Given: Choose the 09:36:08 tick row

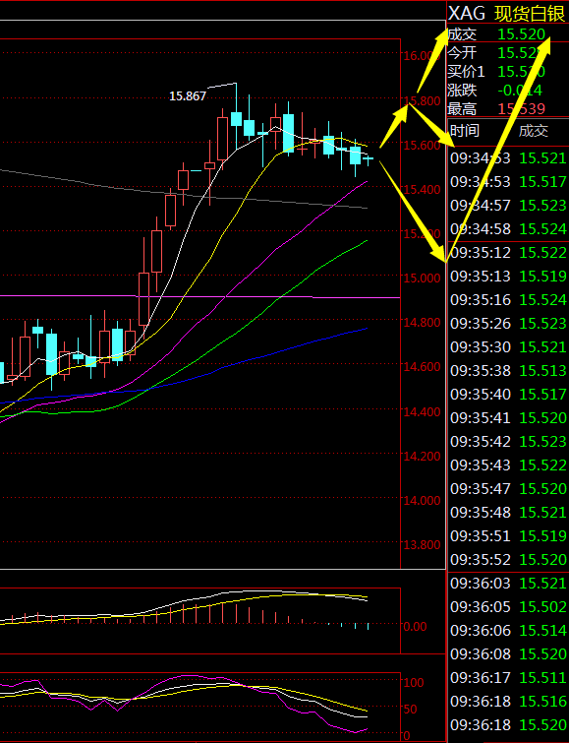Looking at the screenshot, I should (x=508, y=653).
